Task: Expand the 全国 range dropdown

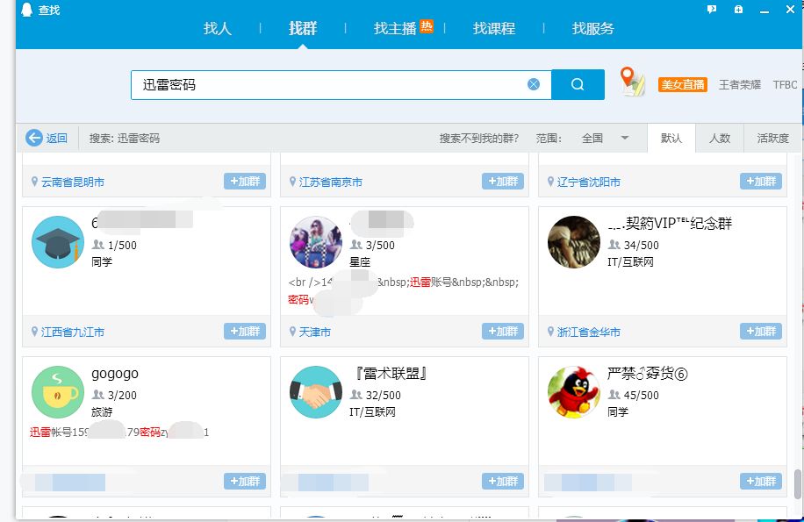Action: (x=625, y=138)
